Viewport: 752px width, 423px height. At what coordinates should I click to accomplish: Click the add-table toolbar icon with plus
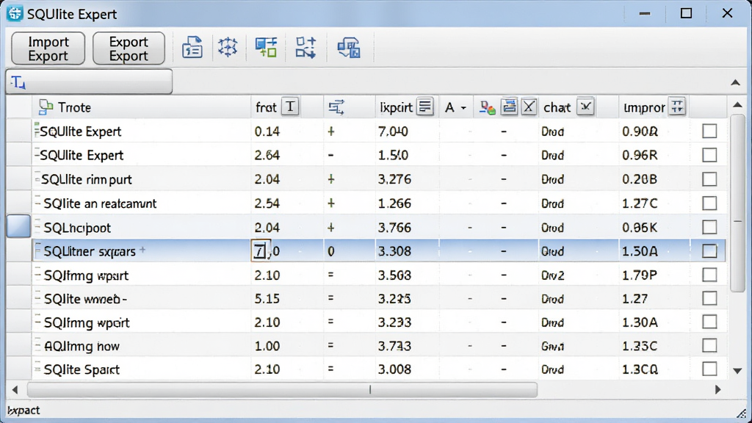point(266,48)
